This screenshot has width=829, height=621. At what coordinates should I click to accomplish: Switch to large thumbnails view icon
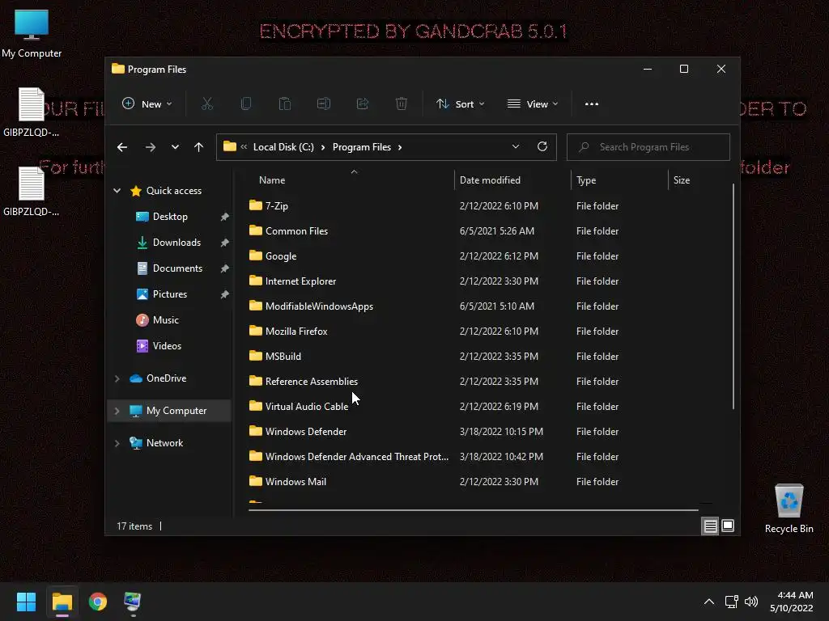click(x=728, y=526)
